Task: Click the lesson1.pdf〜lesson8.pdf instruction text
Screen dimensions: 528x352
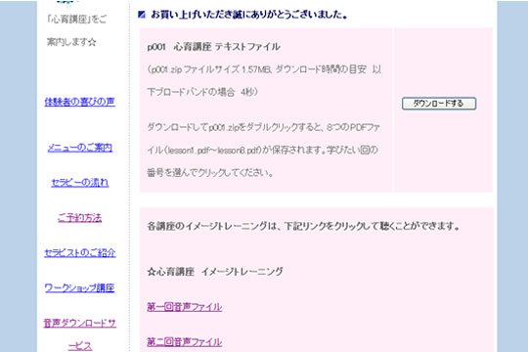Action: pos(263,150)
